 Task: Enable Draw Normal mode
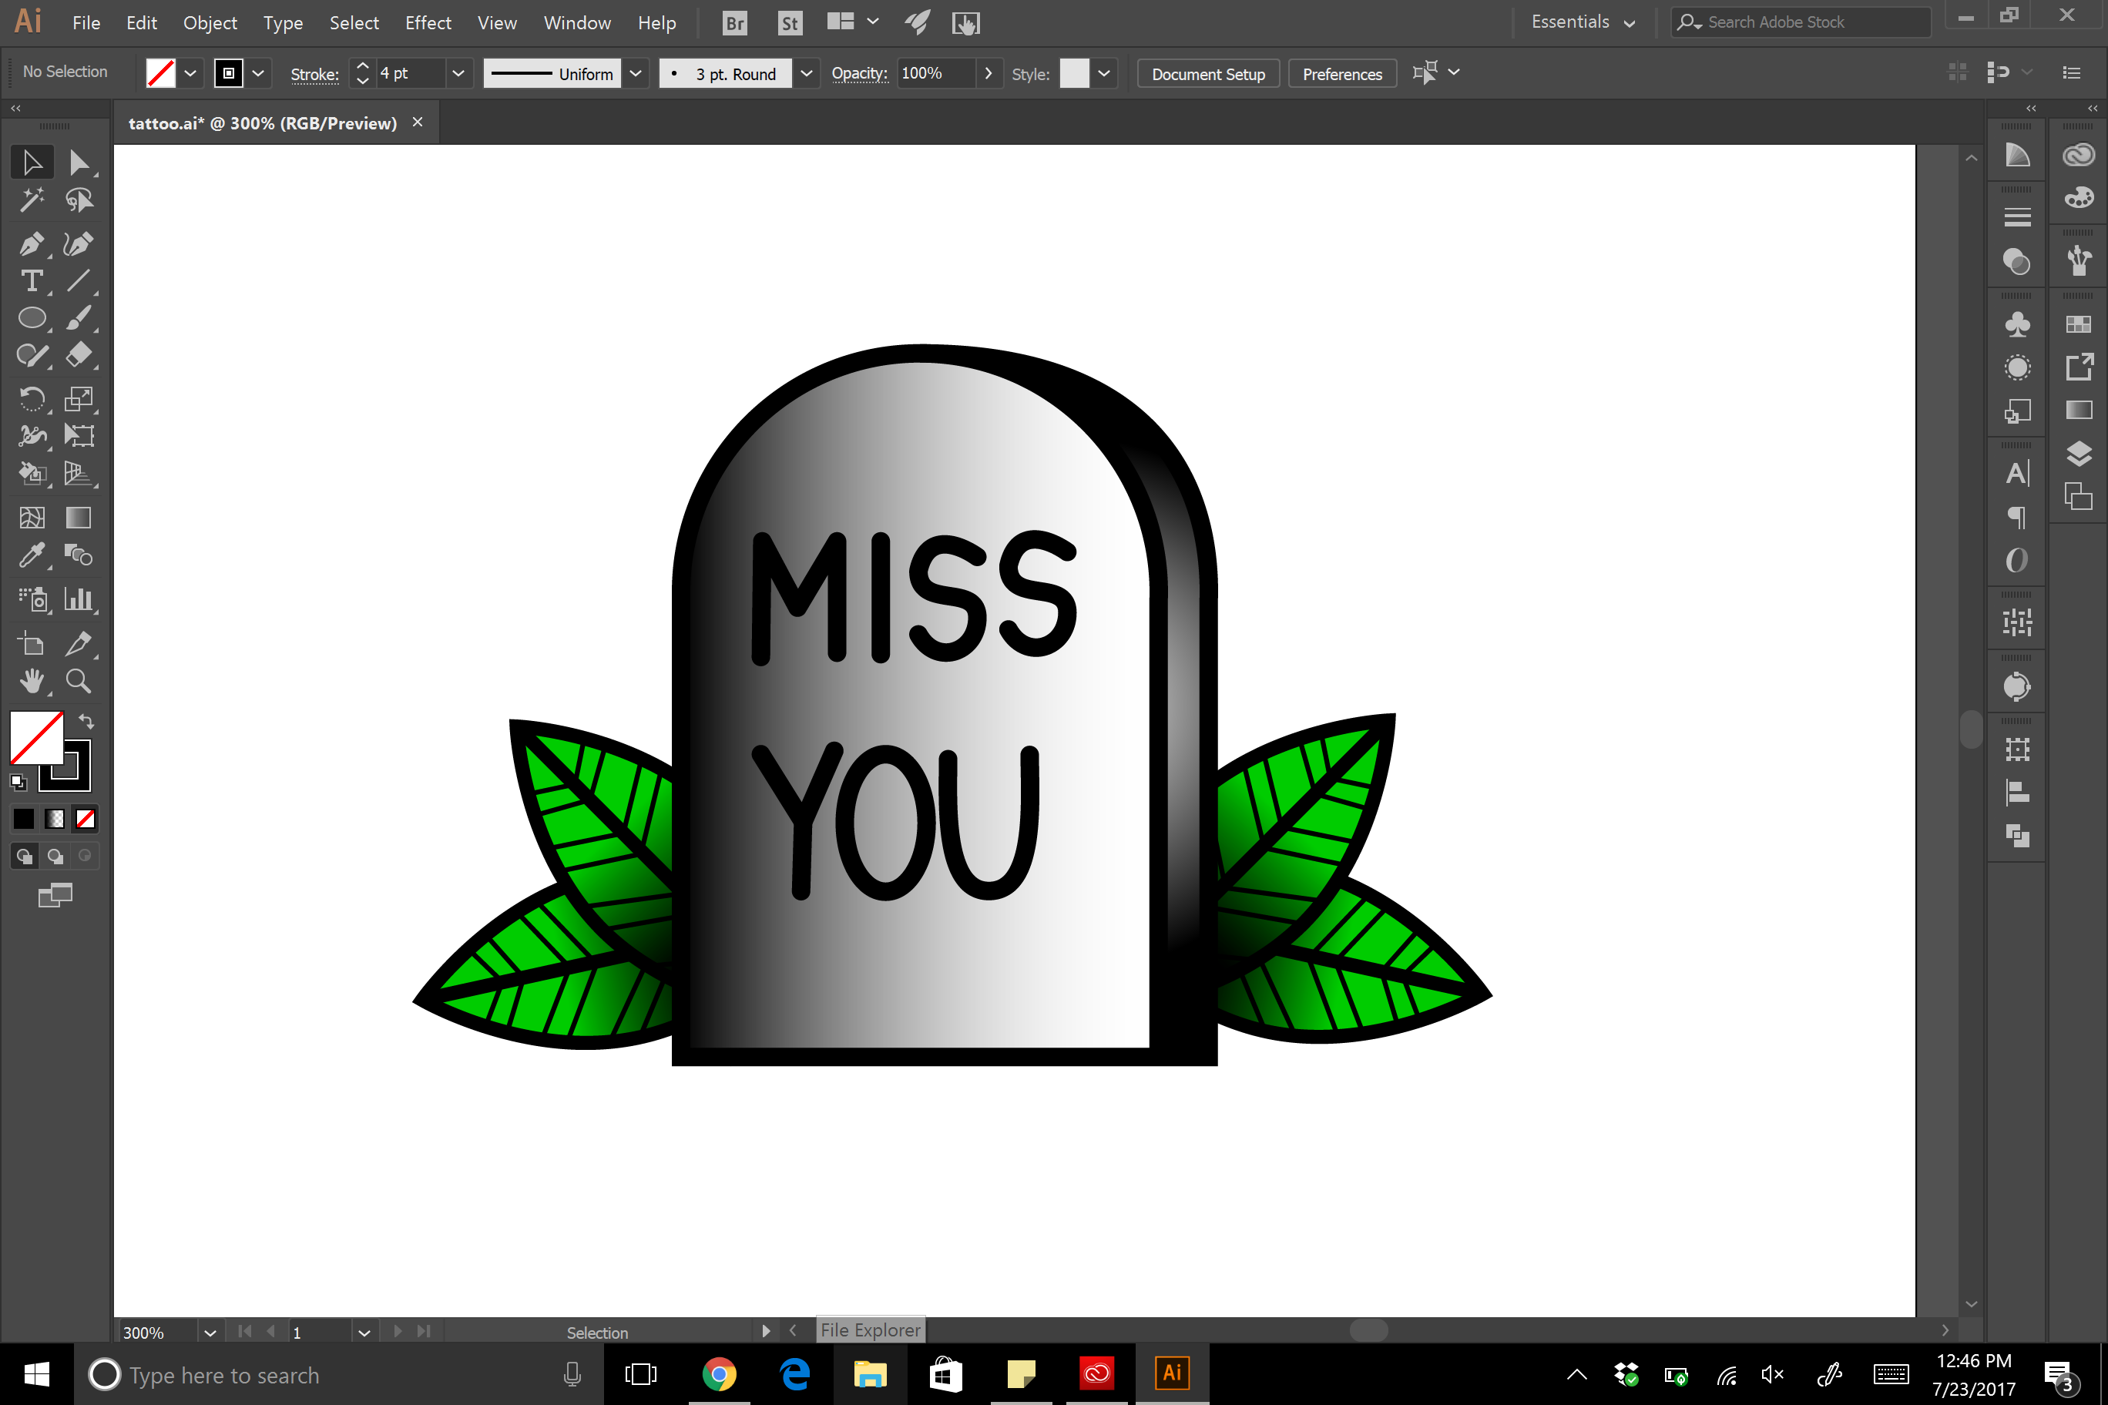pyautogui.click(x=24, y=857)
